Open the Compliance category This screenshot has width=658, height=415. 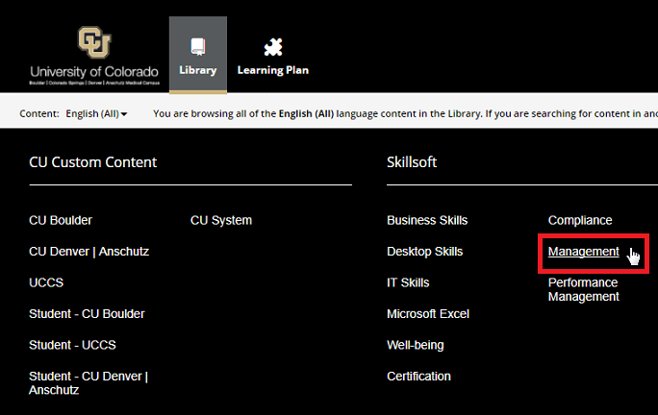[580, 221]
